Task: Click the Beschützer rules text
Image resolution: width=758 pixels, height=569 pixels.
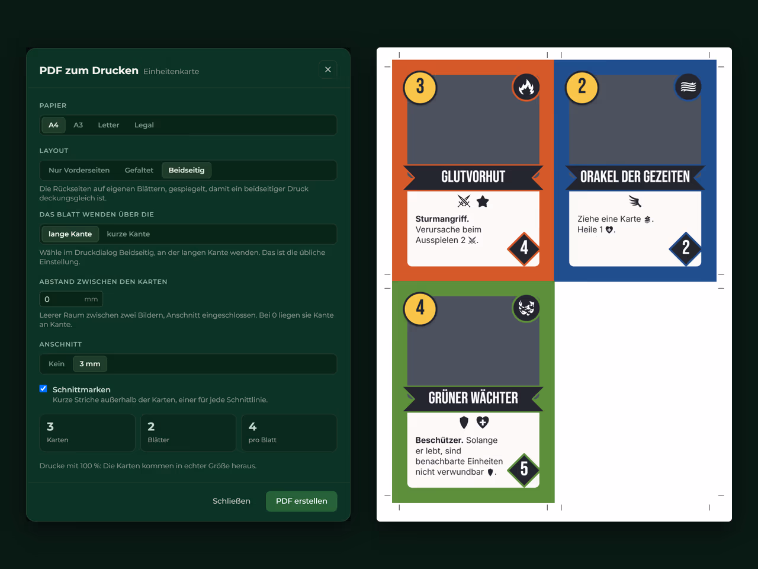Action: point(459,456)
